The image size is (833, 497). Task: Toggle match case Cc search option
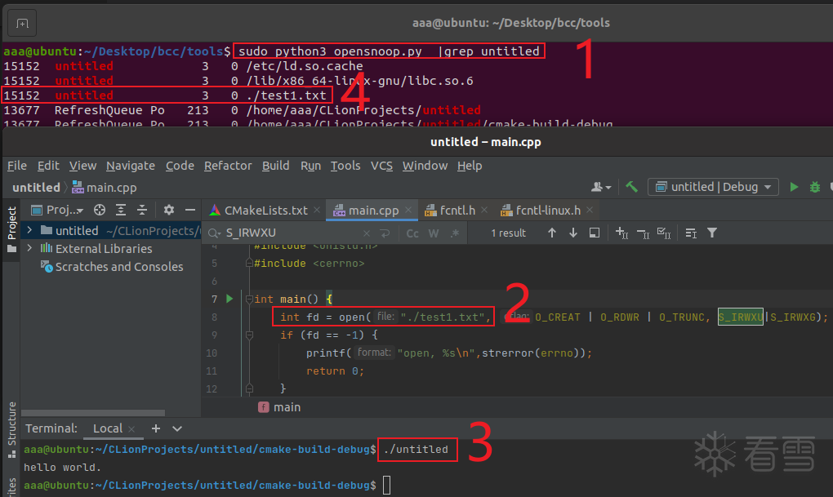[412, 233]
